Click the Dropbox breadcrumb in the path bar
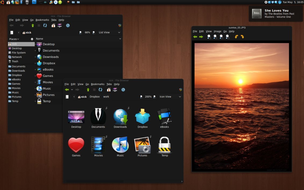304x190 pixels. [95, 97]
